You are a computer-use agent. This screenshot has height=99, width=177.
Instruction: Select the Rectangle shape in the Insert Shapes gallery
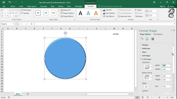pyautogui.click(x=11, y=10)
